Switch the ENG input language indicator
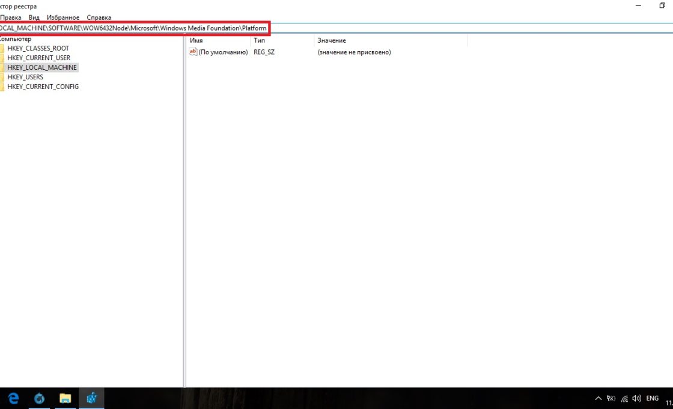Screen dimensions: 673x409 (x=652, y=399)
